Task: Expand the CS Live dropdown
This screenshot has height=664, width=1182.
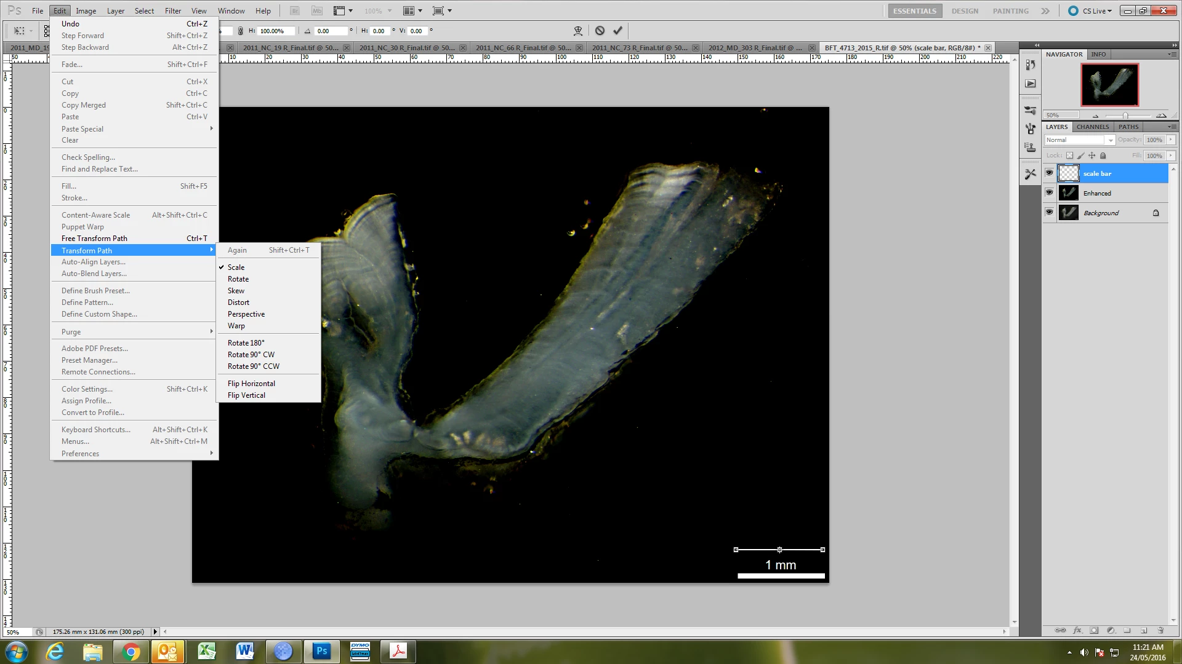Action: 1098,10
